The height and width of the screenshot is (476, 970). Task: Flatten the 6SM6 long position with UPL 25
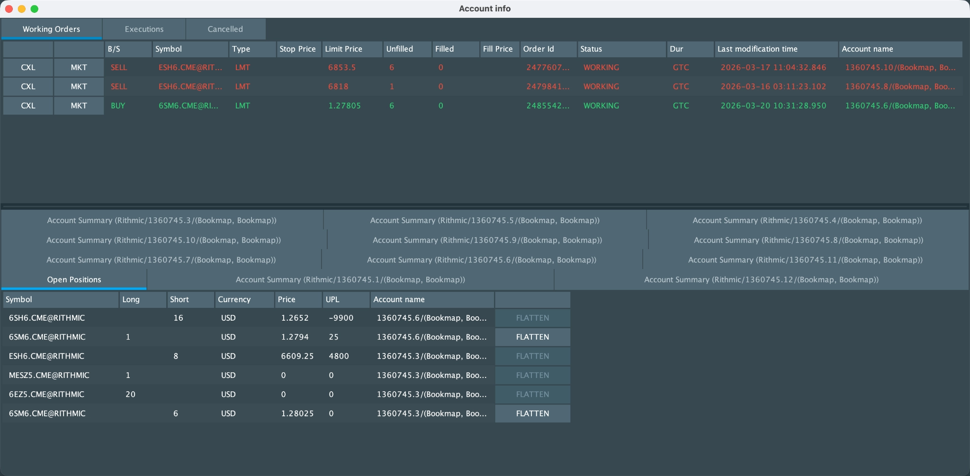pyautogui.click(x=532, y=337)
